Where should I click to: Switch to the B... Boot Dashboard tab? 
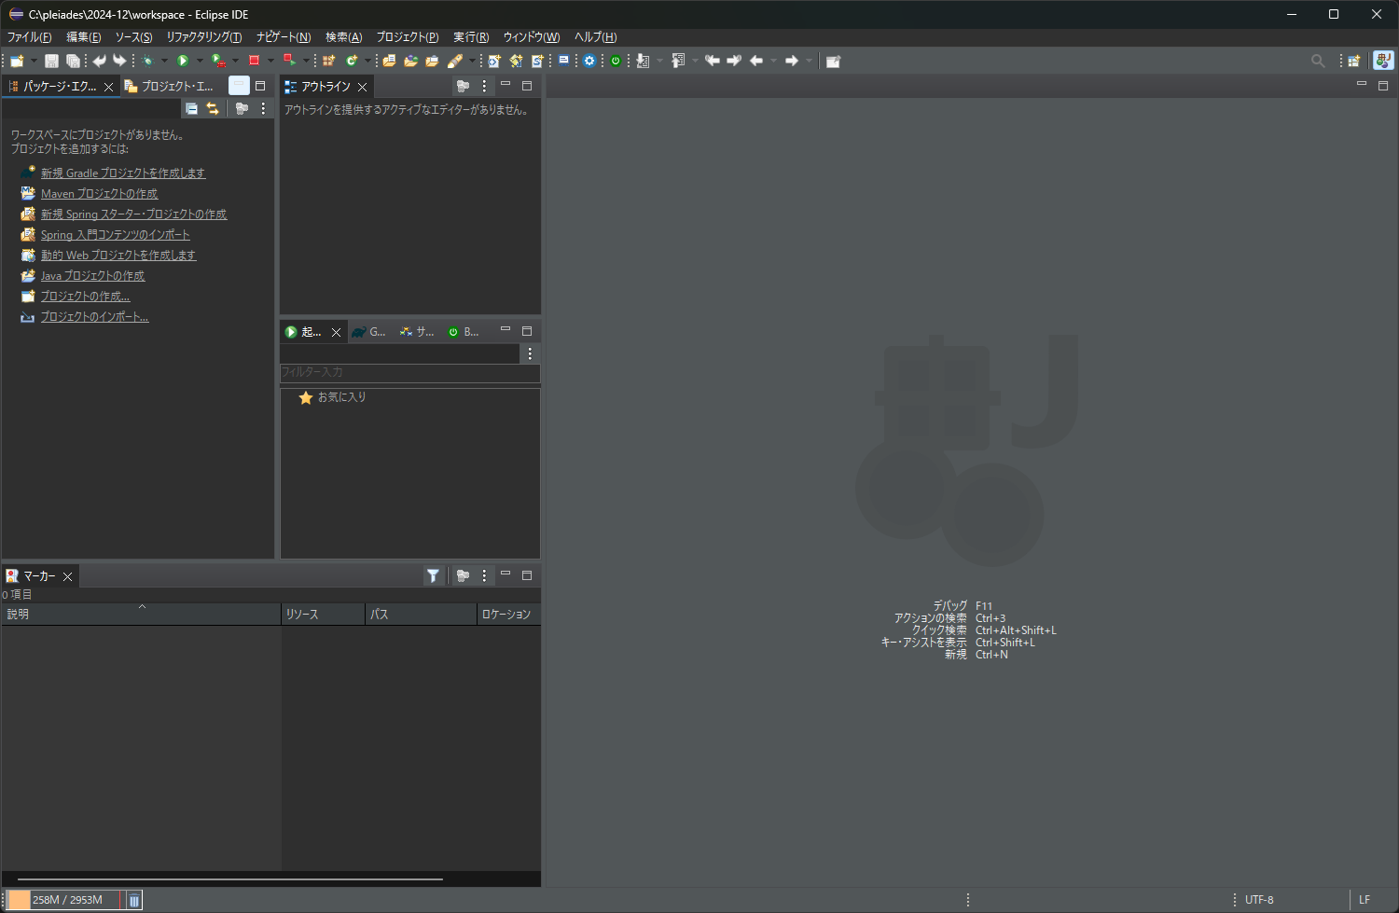coord(464,331)
